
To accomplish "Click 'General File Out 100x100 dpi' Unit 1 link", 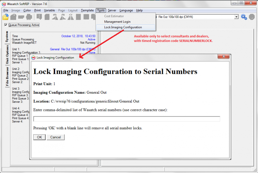I will click(x=73, y=49).
